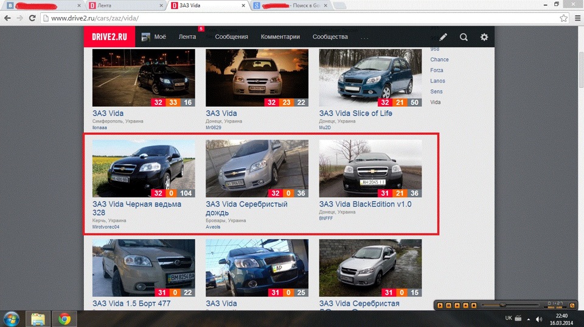Open ЗАЗ Vida BlackEdition v1.0 link
This screenshot has width=584, height=327.
365,204
